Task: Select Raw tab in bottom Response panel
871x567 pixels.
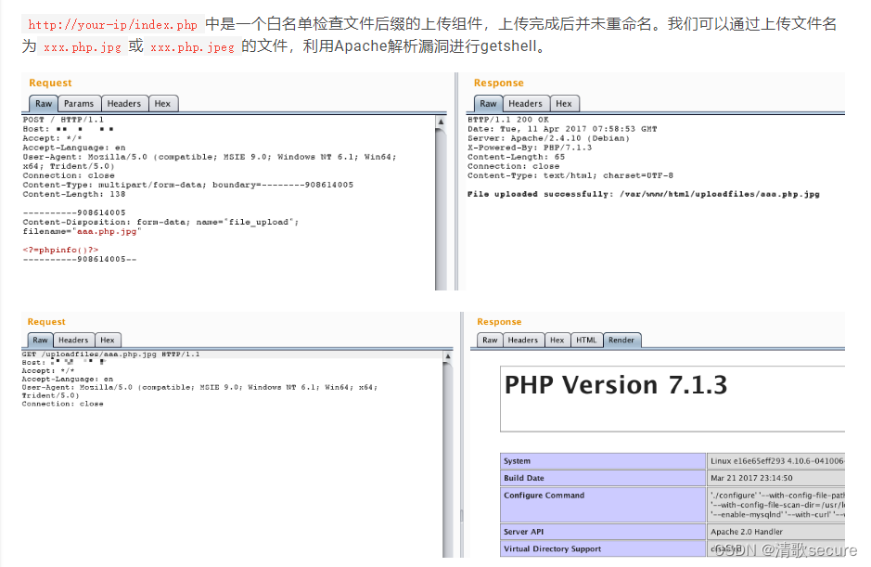Action: [490, 340]
